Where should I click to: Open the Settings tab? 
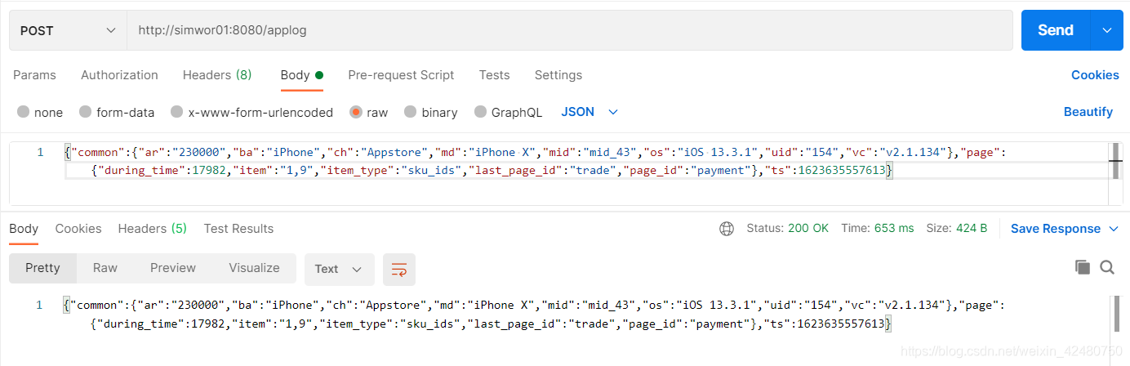coord(558,75)
